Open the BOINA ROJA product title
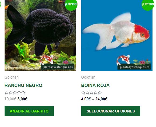 tap(95, 85)
